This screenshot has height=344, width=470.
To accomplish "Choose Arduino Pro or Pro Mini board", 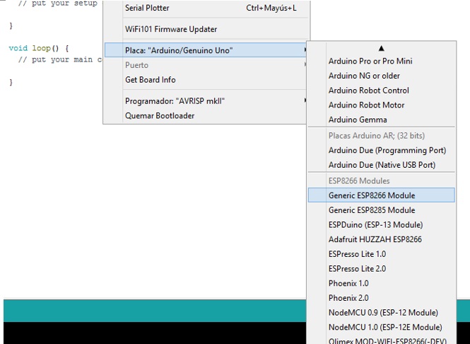I will point(370,62).
